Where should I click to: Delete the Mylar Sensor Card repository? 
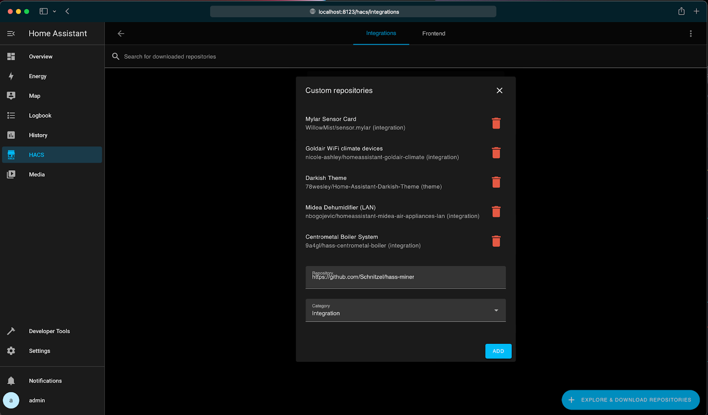(x=496, y=123)
